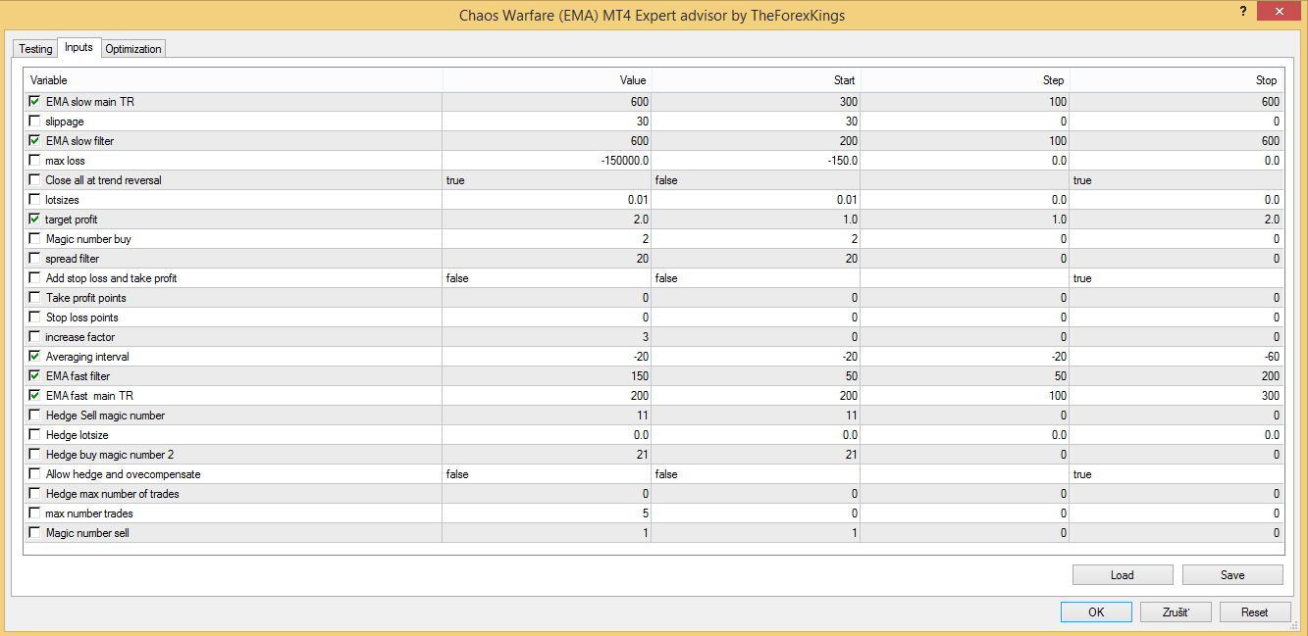Enable the Hedge lotsize checkbox
This screenshot has height=636, width=1308.
35,435
